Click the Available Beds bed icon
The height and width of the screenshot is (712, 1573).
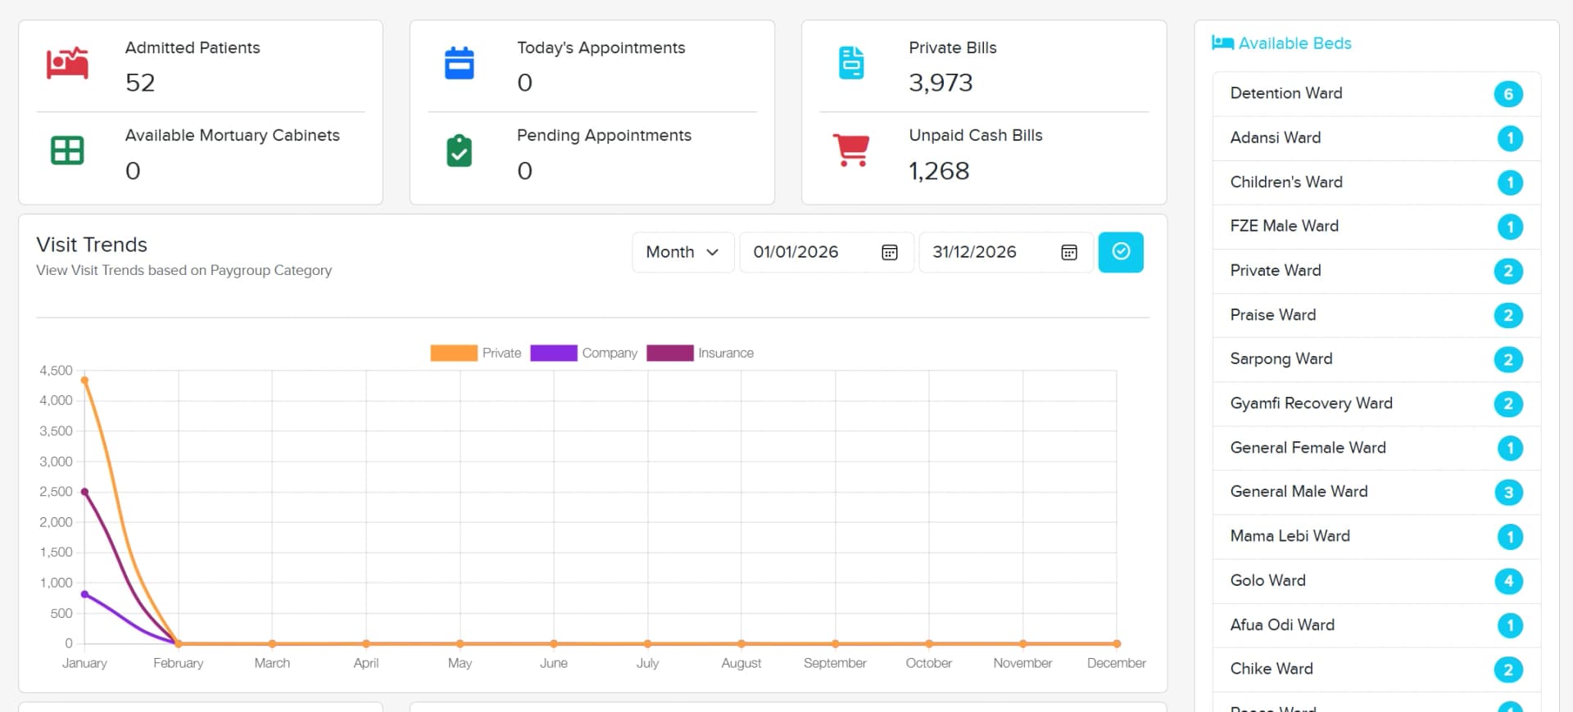[x=1222, y=43]
